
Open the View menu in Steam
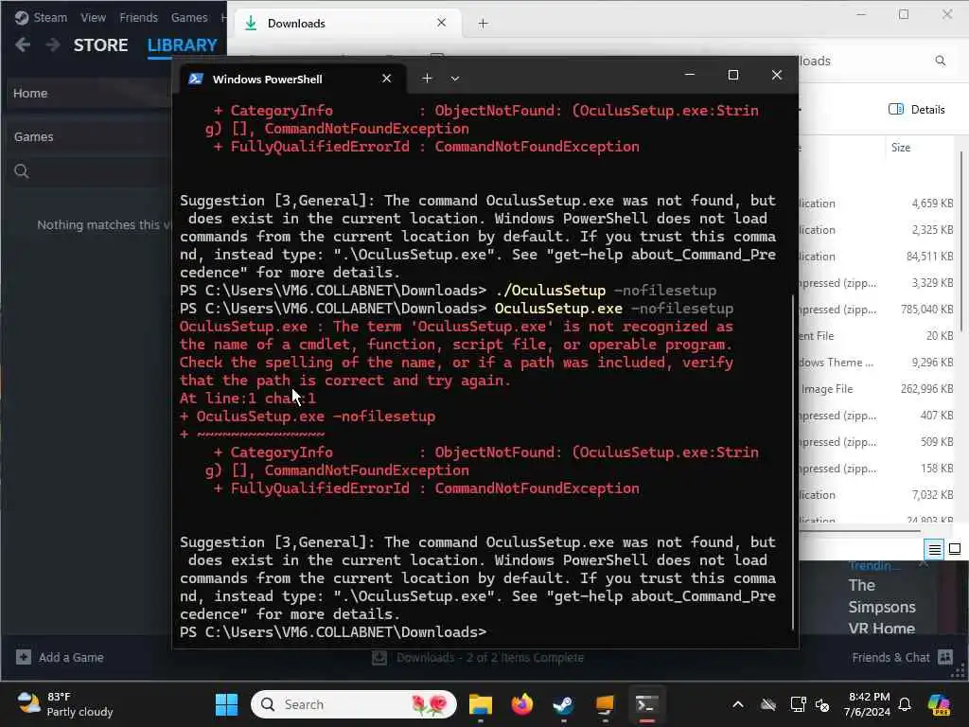93,17
